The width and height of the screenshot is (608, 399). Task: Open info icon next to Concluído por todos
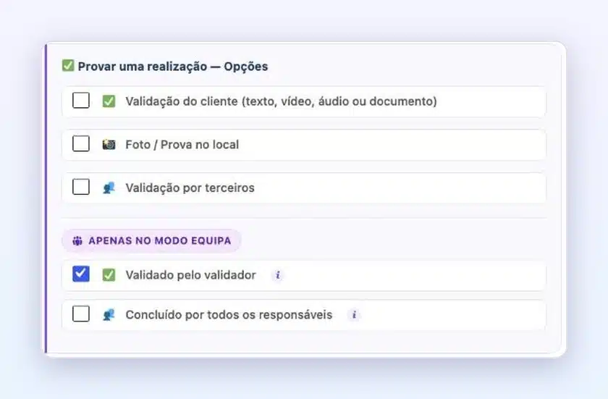(x=354, y=314)
